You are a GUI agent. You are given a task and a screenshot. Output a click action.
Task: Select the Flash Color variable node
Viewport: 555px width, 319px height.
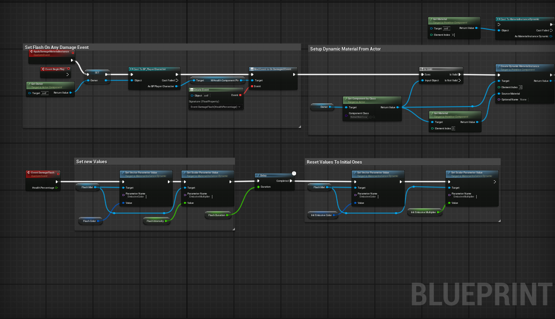click(x=90, y=221)
